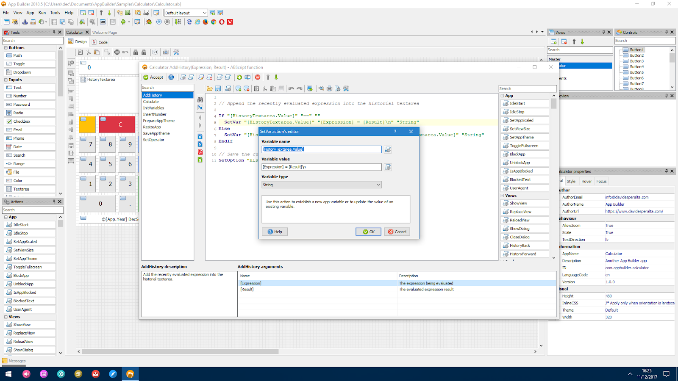Start debugging with the bug icon
This screenshot has width=678, height=381.
click(x=149, y=22)
